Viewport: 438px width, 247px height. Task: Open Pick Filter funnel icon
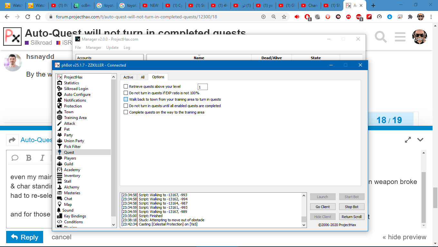click(x=60, y=147)
